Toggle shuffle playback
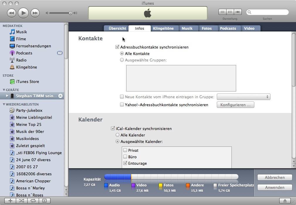The width and height of the screenshot is (296, 205). (x=22, y=201)
